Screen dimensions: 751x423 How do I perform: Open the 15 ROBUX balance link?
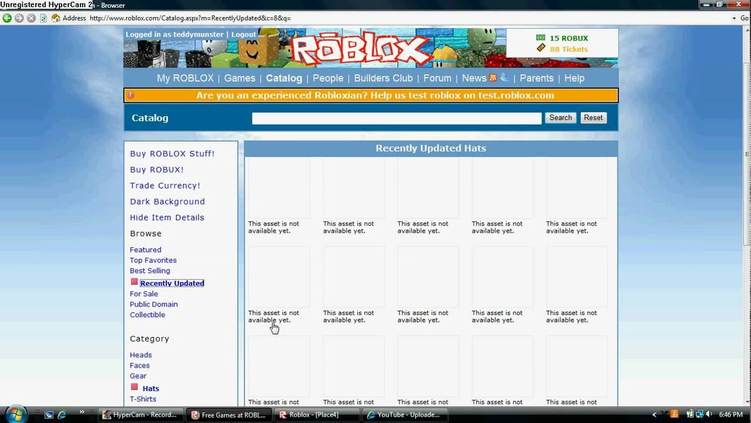(569, 38)
